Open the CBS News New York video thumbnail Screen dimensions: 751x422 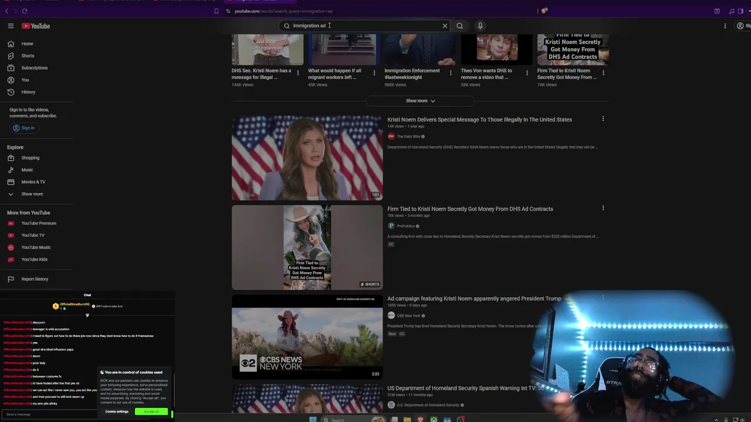(307, 337)
